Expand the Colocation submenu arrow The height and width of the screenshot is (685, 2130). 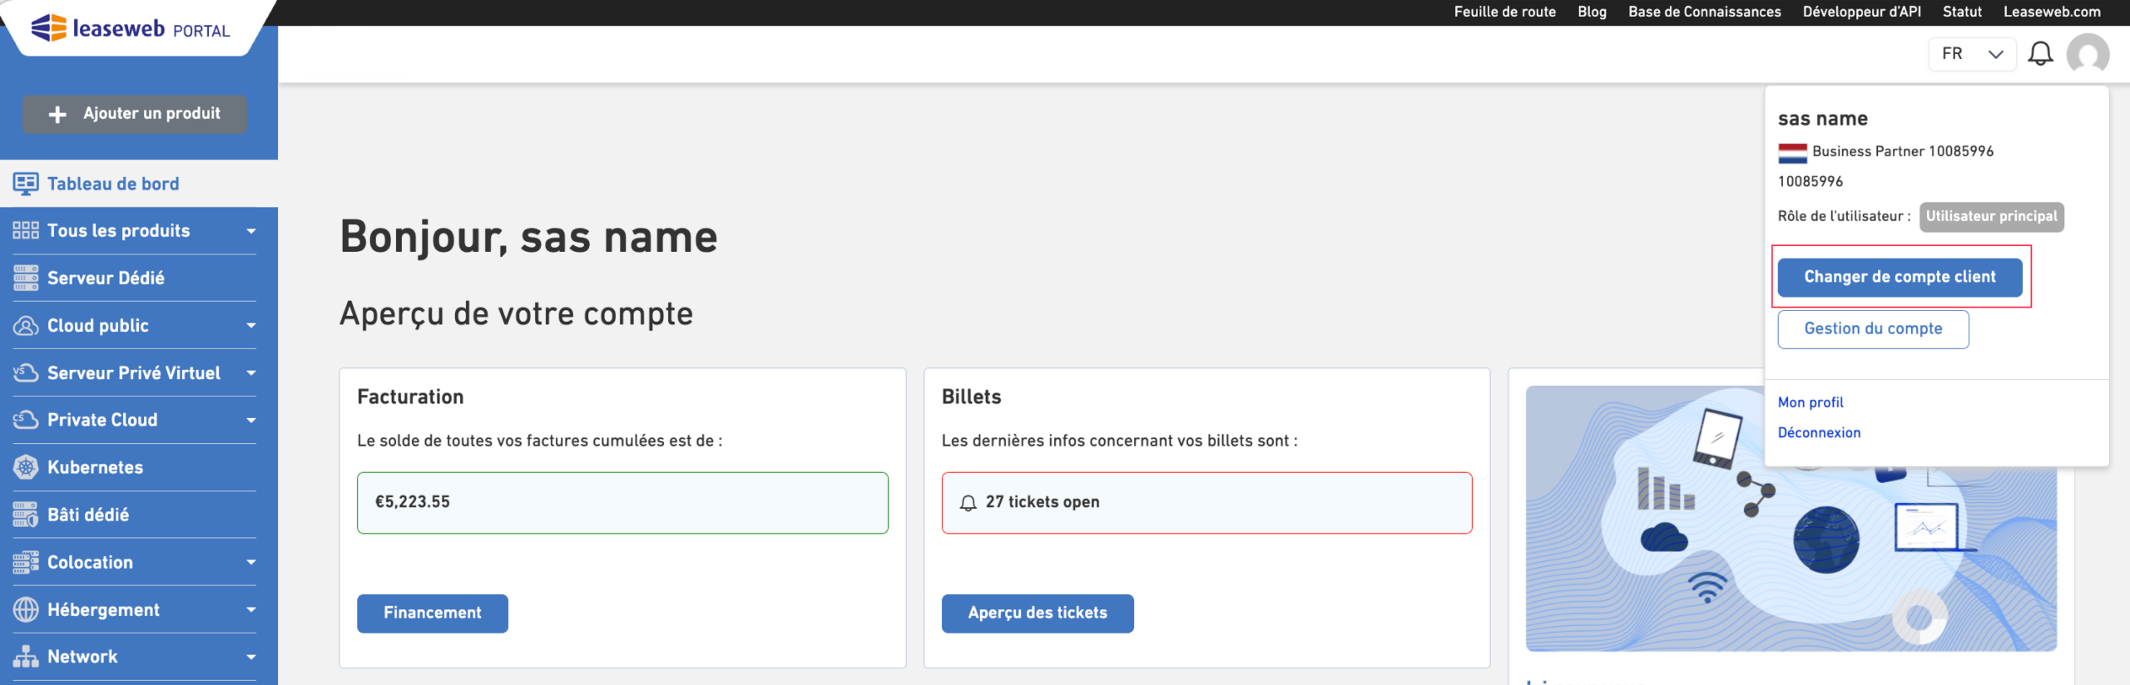[250, 563]
